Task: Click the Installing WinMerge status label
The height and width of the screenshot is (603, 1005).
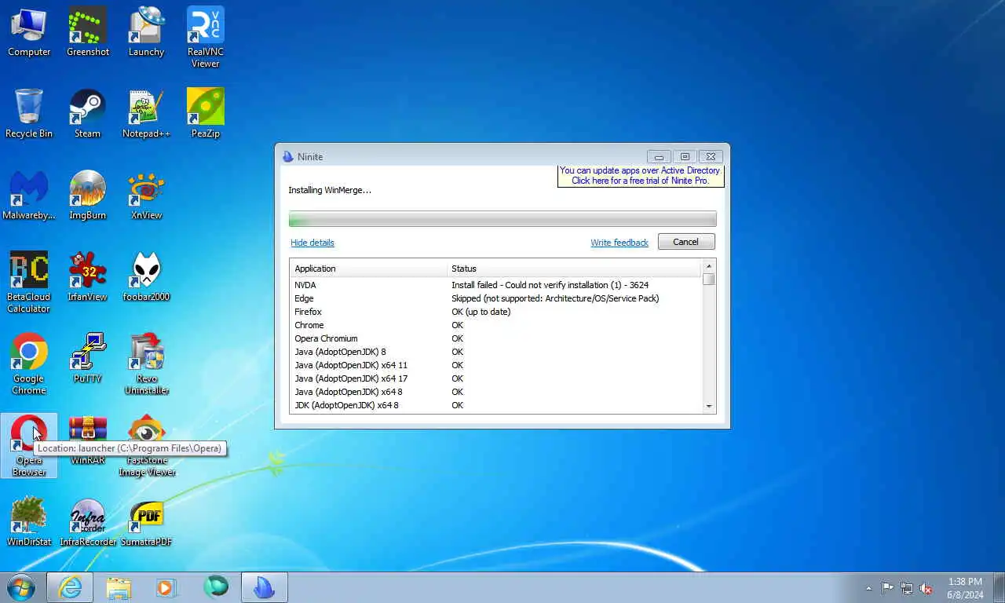Action: coord(330,190)
